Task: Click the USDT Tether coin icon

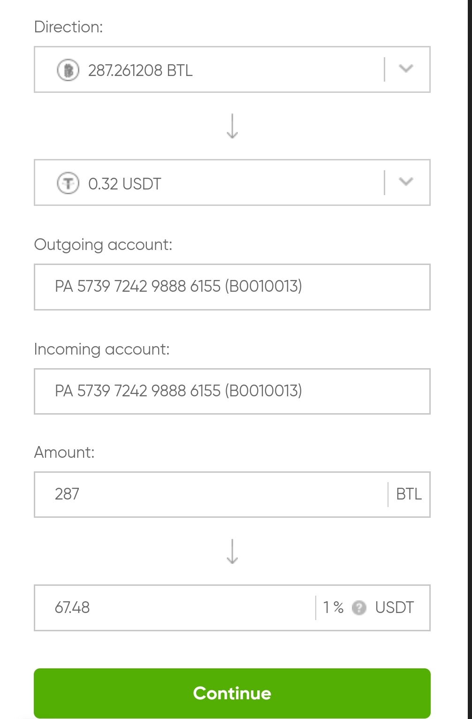Action: (x=68, y=183)
